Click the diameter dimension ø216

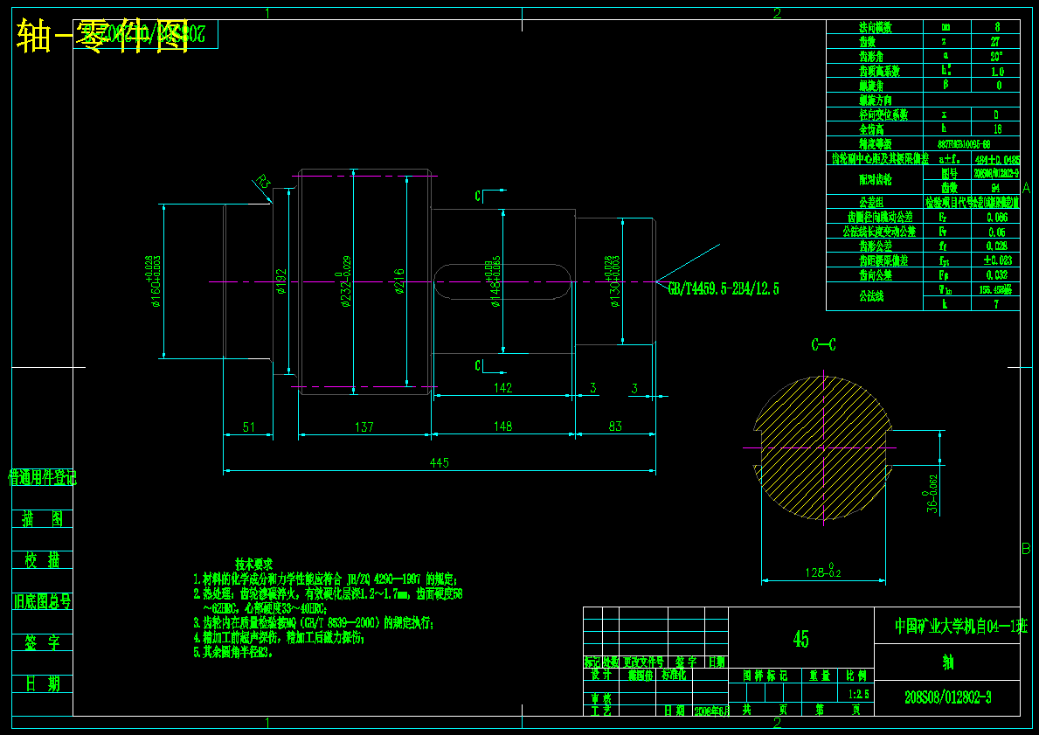pyautogui.click(x=399, y=281)
